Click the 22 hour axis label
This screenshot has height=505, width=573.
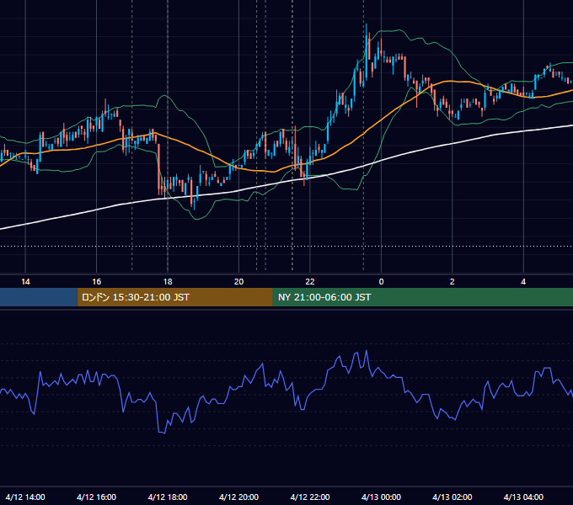310,282
